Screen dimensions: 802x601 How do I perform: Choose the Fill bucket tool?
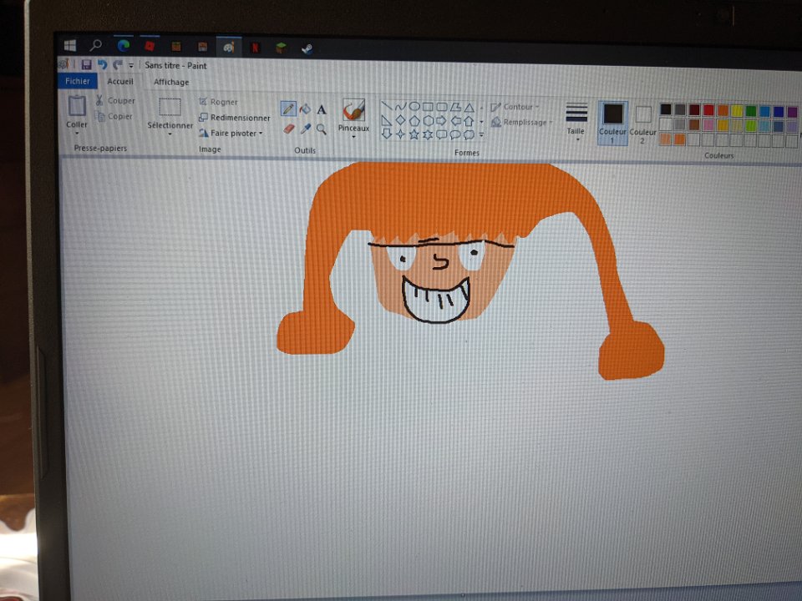point(305,109)
